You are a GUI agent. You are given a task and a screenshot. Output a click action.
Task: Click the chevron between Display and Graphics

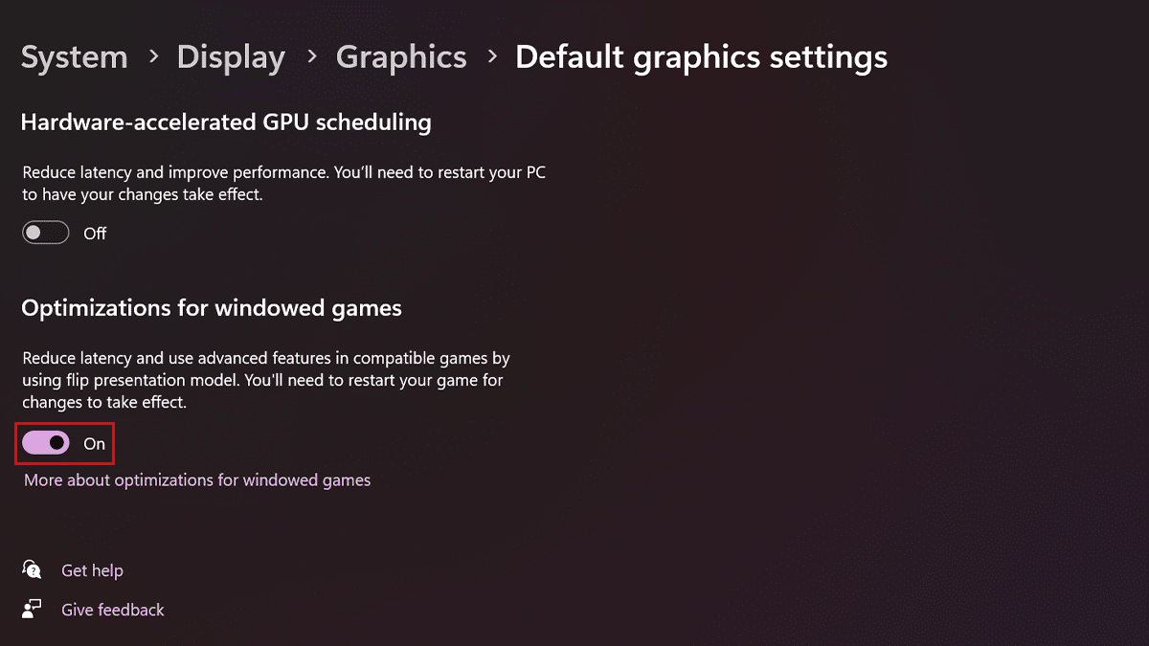311,56
